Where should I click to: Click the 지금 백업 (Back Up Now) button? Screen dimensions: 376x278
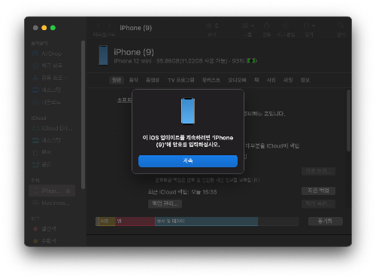click(318, 191)
